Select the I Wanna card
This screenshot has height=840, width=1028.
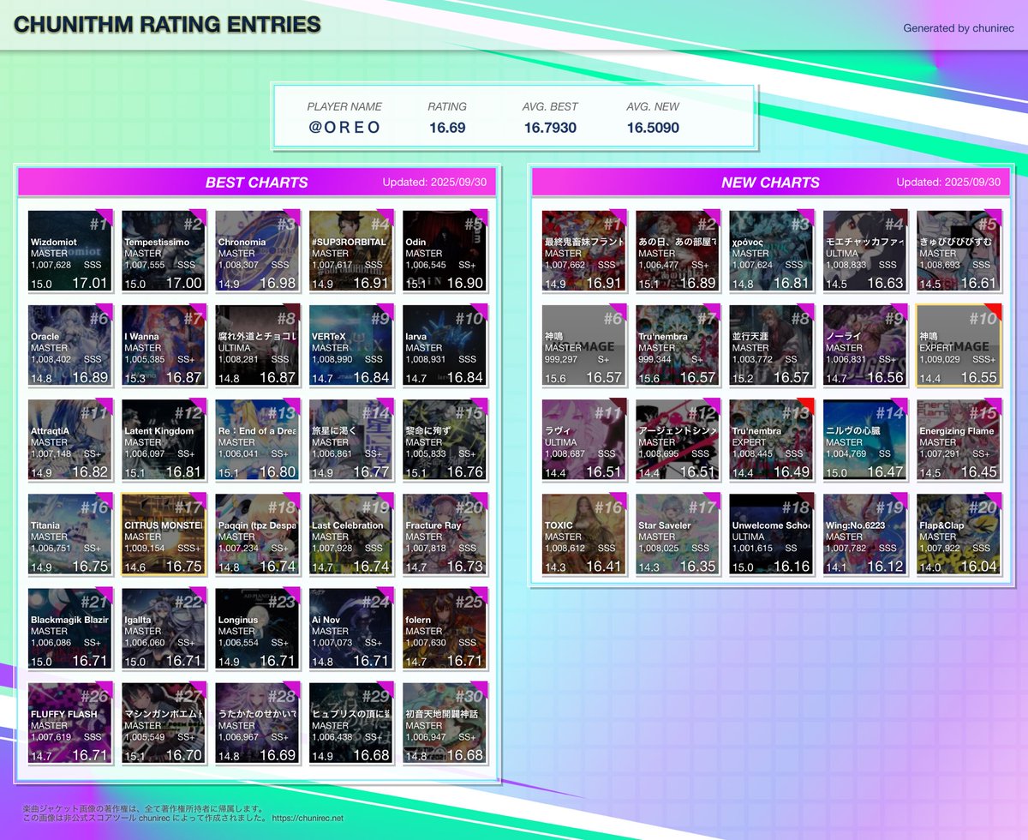coord(164,345)
